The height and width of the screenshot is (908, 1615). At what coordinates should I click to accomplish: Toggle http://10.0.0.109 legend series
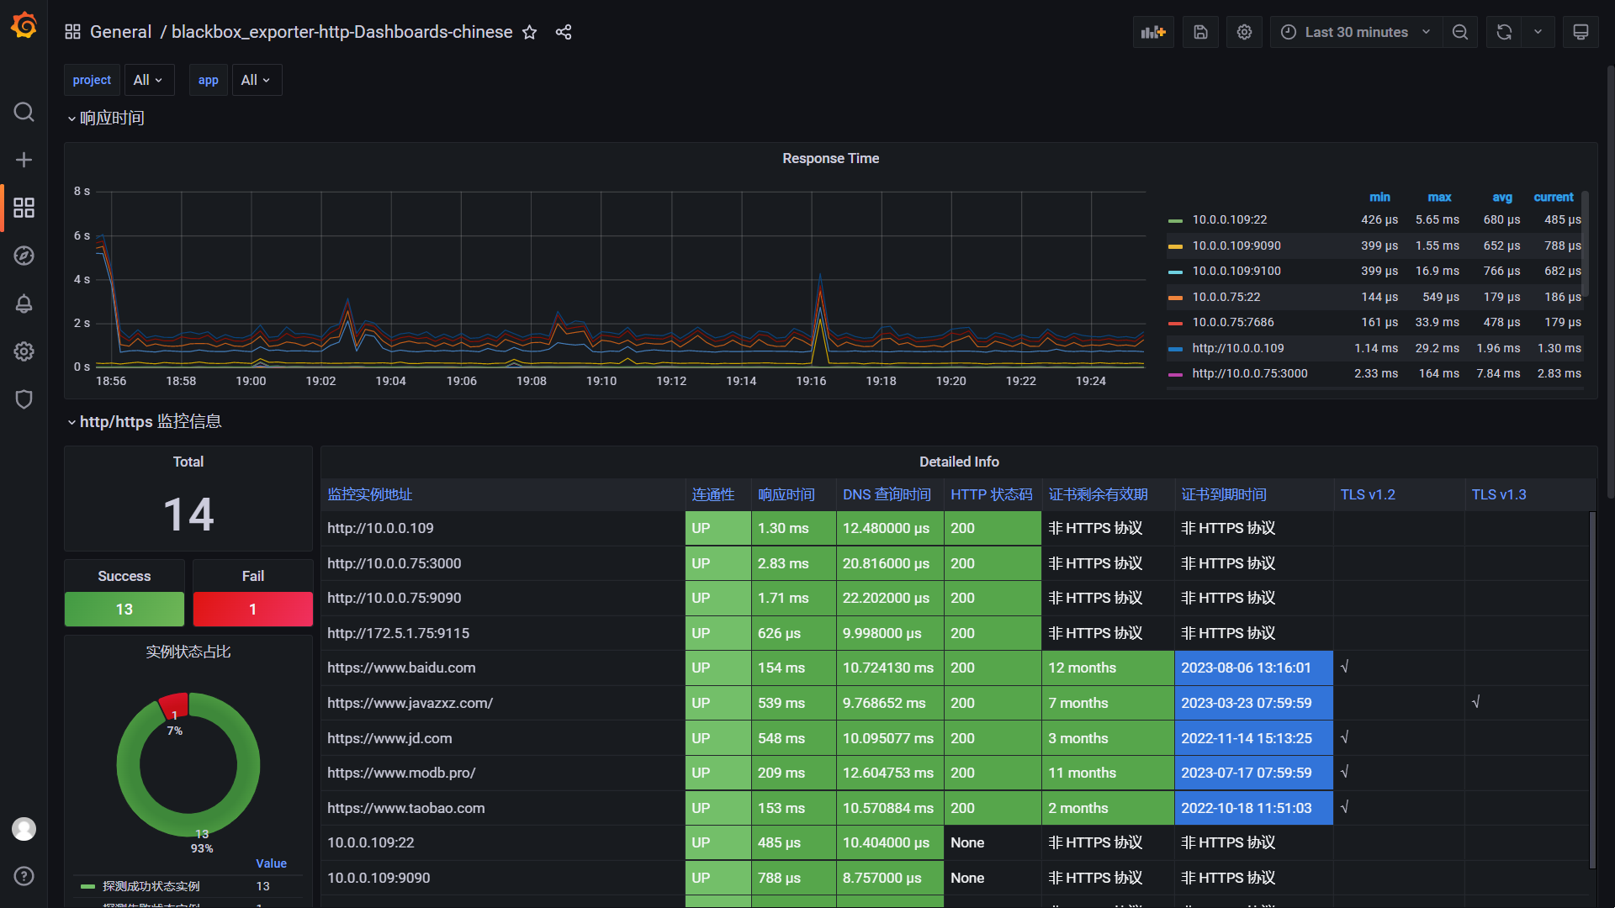coord(1237,348)
